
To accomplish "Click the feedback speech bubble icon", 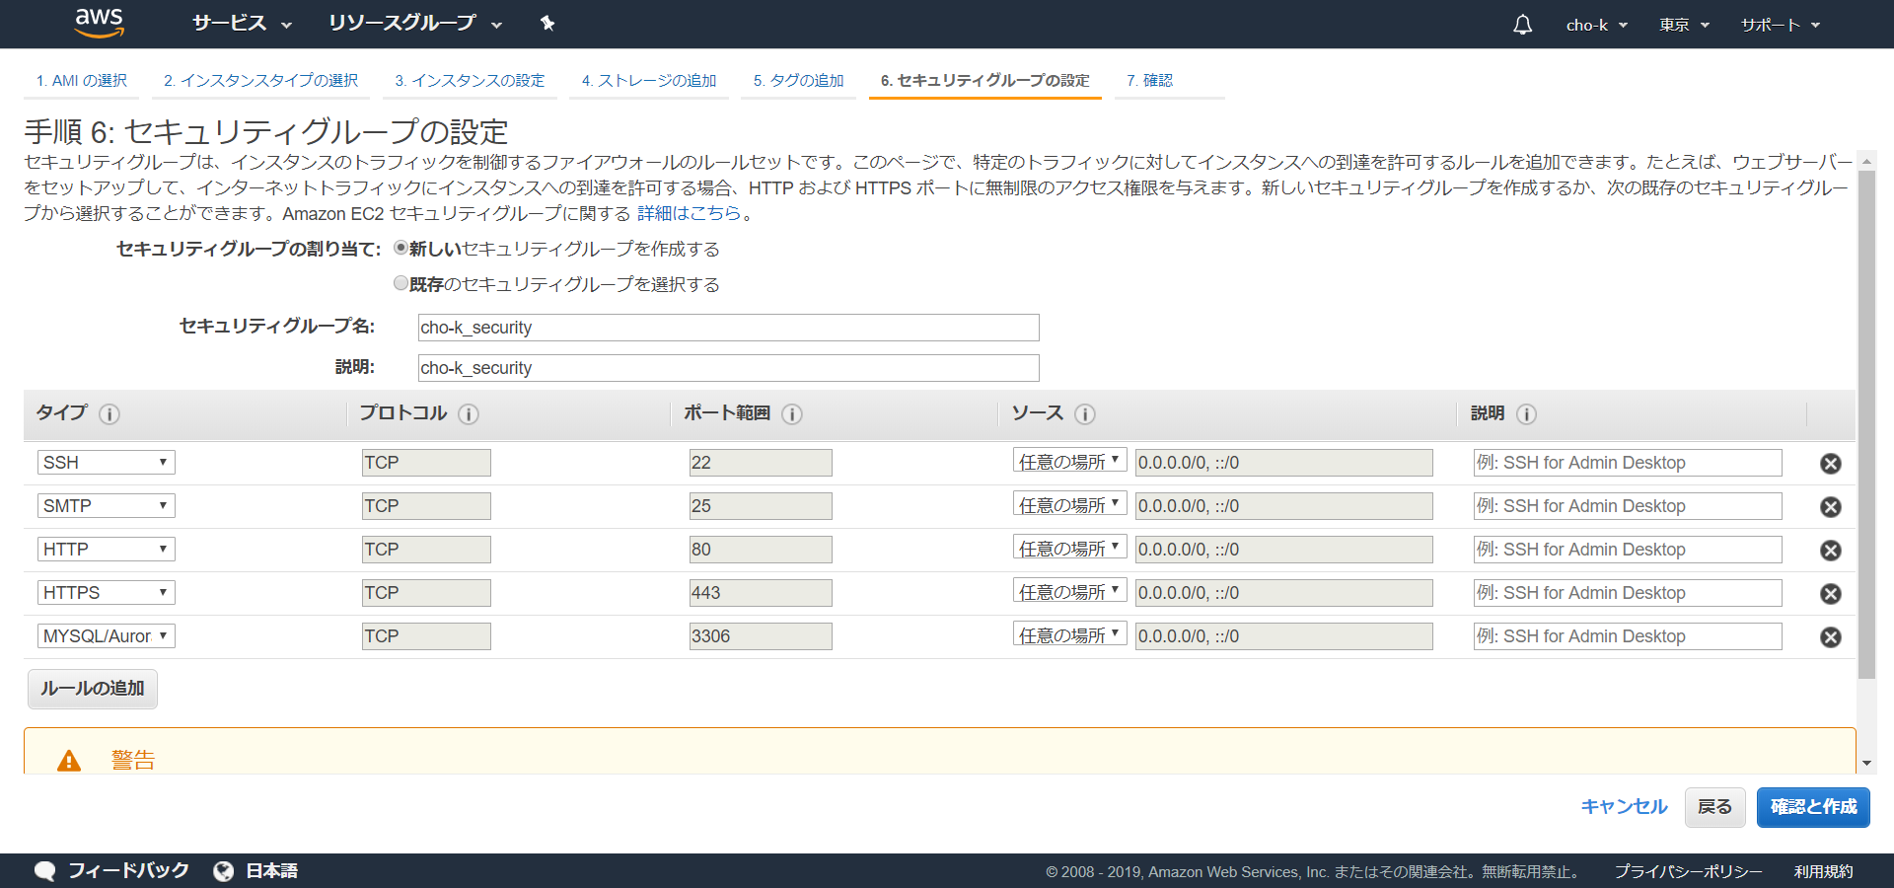I will tap(44, 871).
